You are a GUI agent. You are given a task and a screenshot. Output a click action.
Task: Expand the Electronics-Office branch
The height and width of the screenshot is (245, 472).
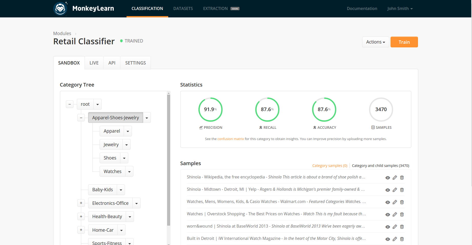pyautogui.click(x=81, y=203)
